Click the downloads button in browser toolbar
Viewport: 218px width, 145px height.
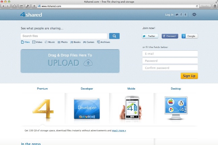point(215,6)
